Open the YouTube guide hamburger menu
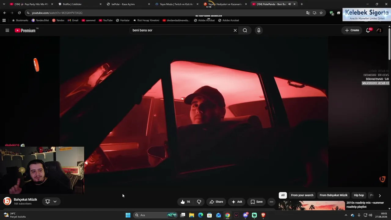The width and height of the screenshot is (391, 220). click(7, 30)
